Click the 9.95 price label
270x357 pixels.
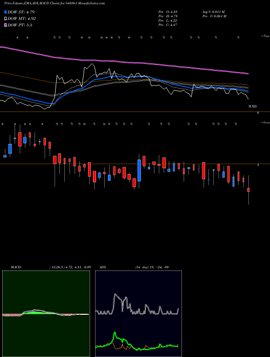click(x=253, y=107)
